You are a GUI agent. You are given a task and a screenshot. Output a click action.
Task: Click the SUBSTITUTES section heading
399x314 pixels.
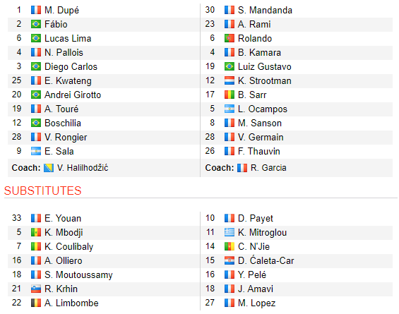pos(43,191)
